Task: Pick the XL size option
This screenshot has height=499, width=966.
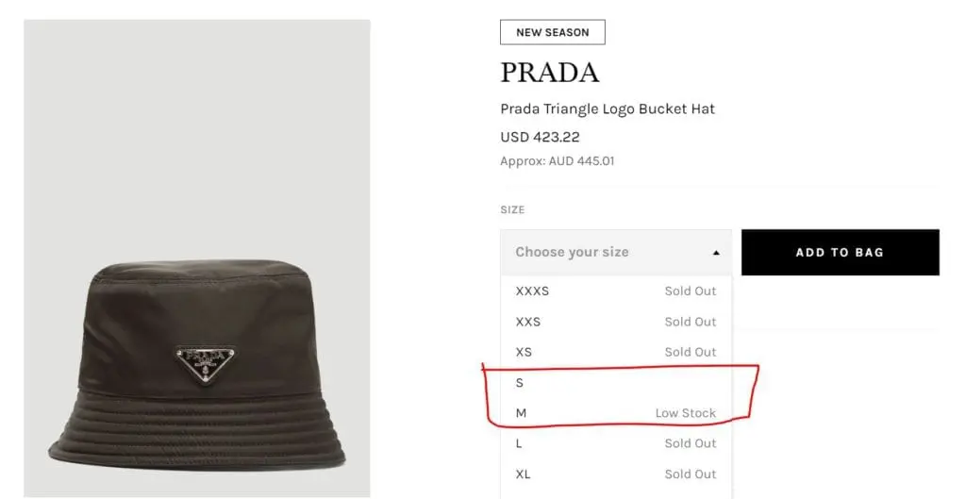Action: [524, 474]
